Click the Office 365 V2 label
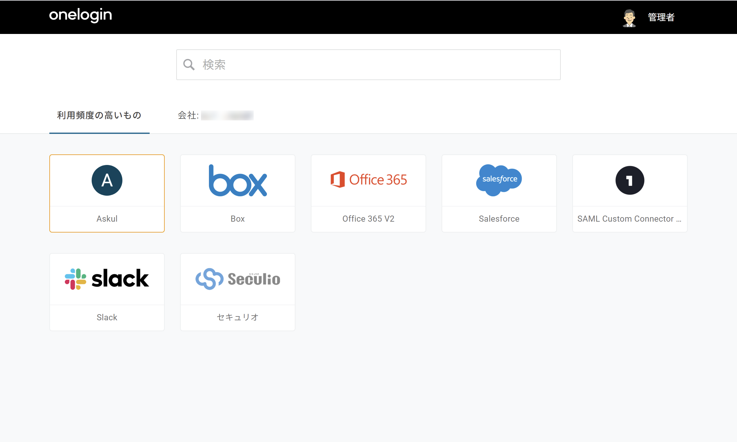Image resolution: width=737 pixels, height=442 pixels. (x=369, y=219)
